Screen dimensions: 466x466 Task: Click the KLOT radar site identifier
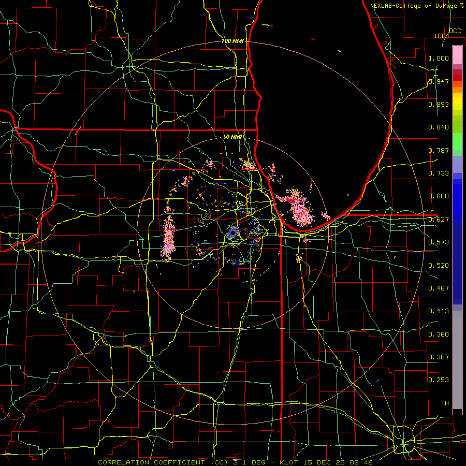click(x=290, y=462)
